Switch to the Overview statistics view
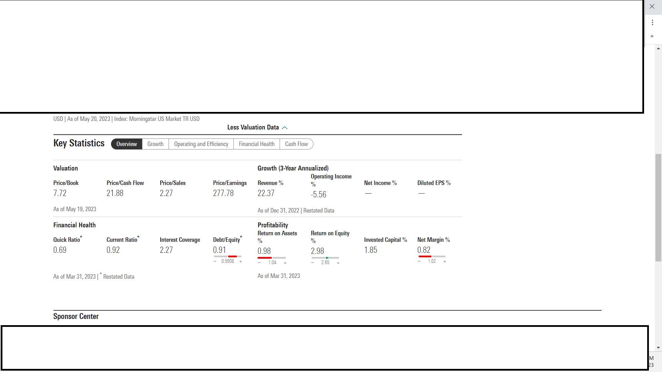Image resolution: width=662 pixels, height=372 pixels. coord(127,144)
